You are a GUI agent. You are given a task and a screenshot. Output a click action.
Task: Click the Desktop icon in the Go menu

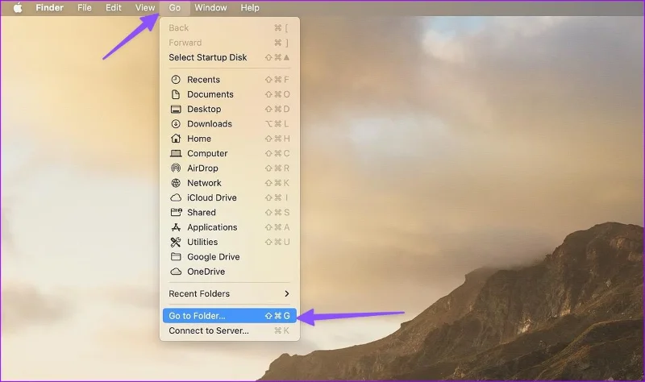pyautogui.click(x=176, y=109)
